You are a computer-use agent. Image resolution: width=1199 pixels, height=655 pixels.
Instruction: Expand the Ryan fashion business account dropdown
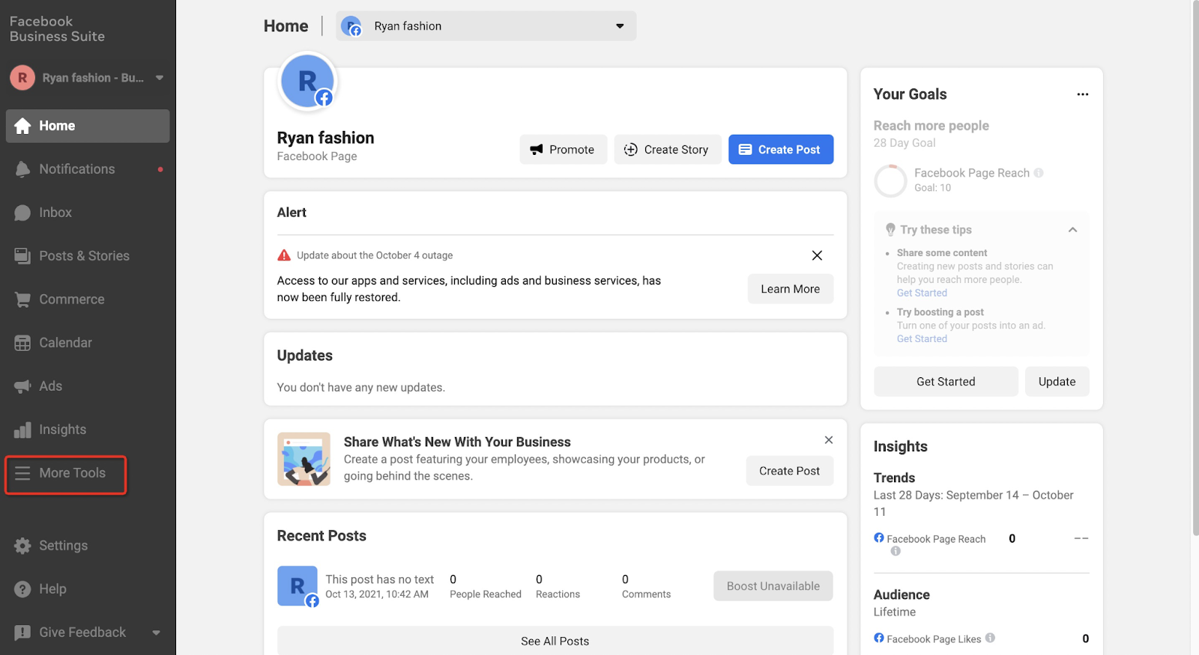pos(160,78)
